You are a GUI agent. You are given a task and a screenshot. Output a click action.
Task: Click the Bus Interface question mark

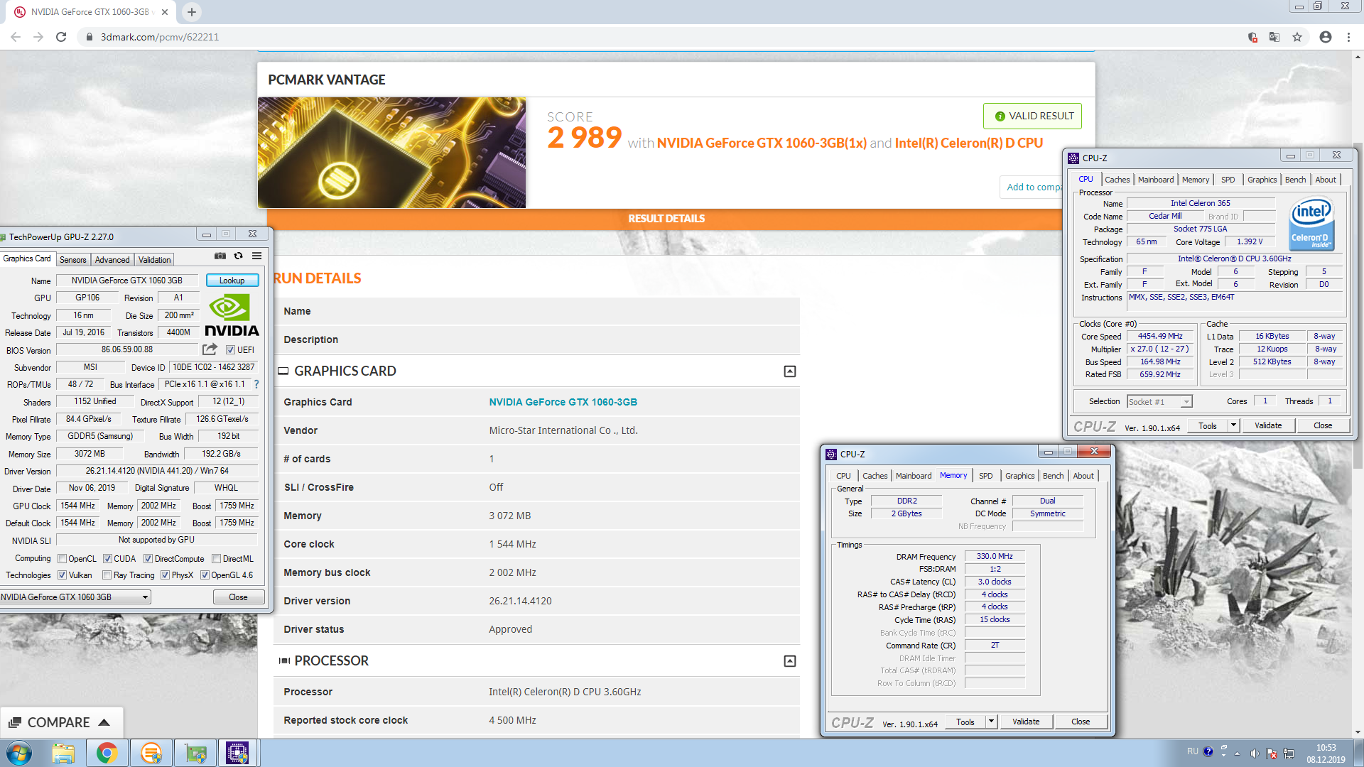pyautogui.click(x=256, y=384)
